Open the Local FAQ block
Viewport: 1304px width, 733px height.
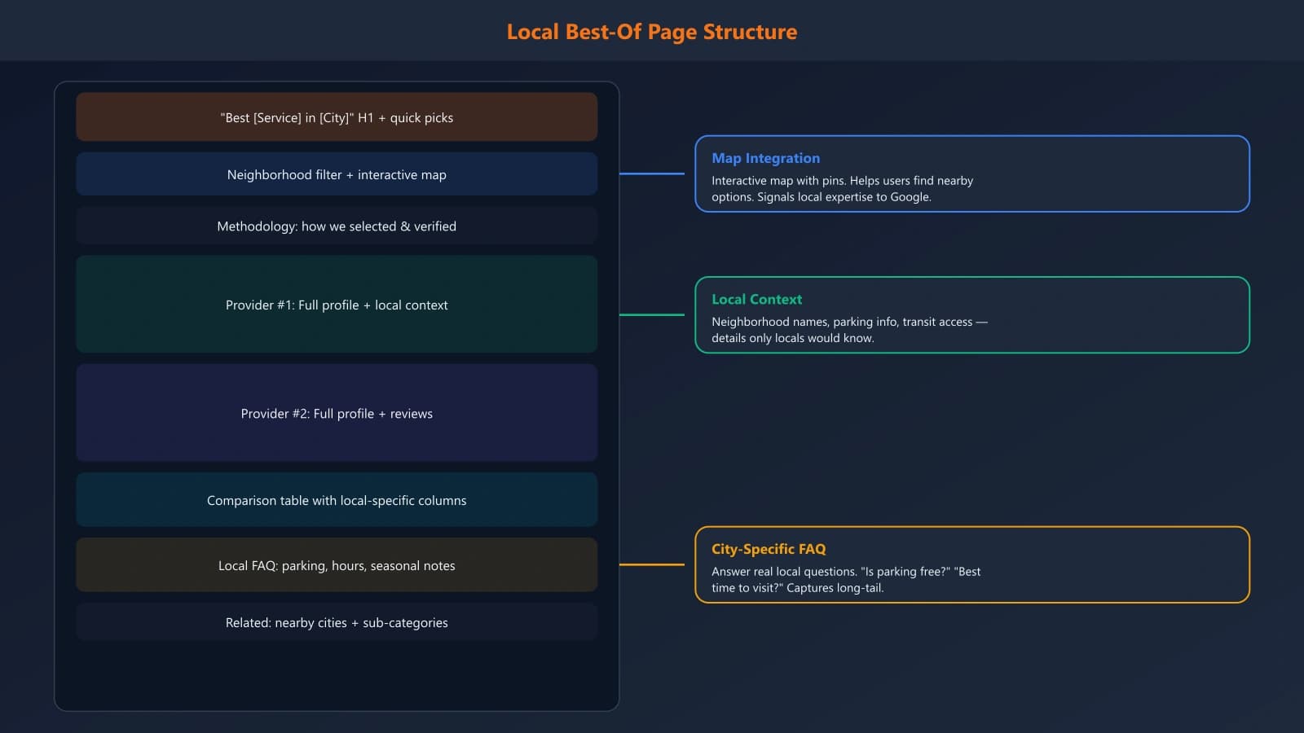click(x=336, y=564)
